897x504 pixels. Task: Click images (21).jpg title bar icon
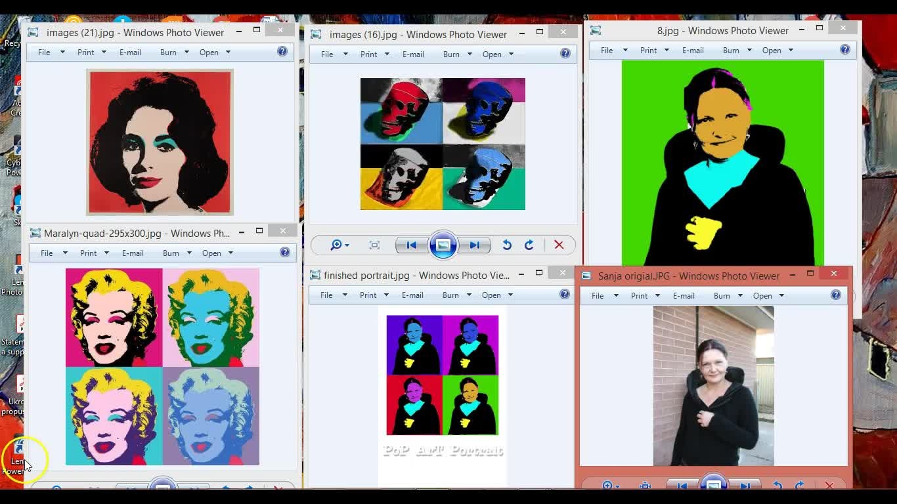[33, 32]
